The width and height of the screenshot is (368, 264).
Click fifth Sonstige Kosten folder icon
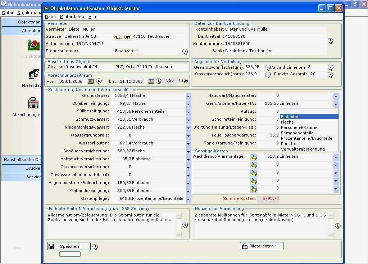click(x=254, y=189)
